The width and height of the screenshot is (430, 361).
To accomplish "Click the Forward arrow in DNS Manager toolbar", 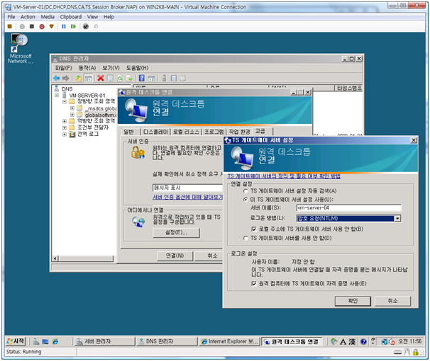I will point(66,79).
